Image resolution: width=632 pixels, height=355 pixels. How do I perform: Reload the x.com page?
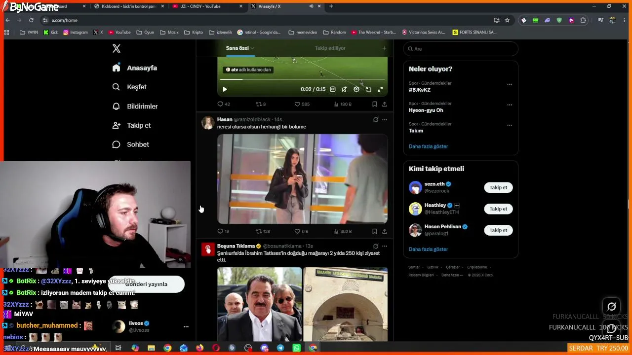pos(31,20)
